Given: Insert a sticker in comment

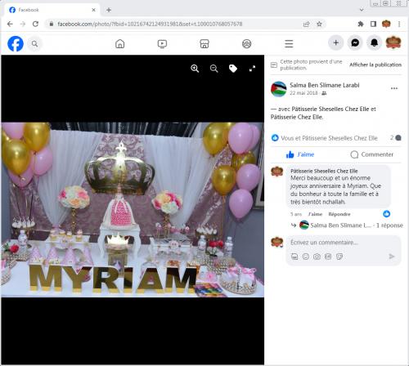Looking at the screenshot, I should pos(339,257).
